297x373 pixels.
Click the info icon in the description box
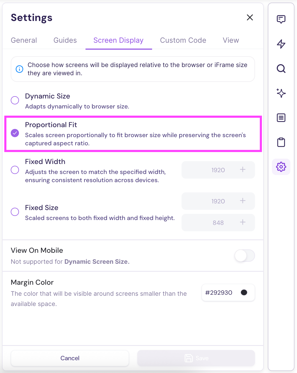19,69
